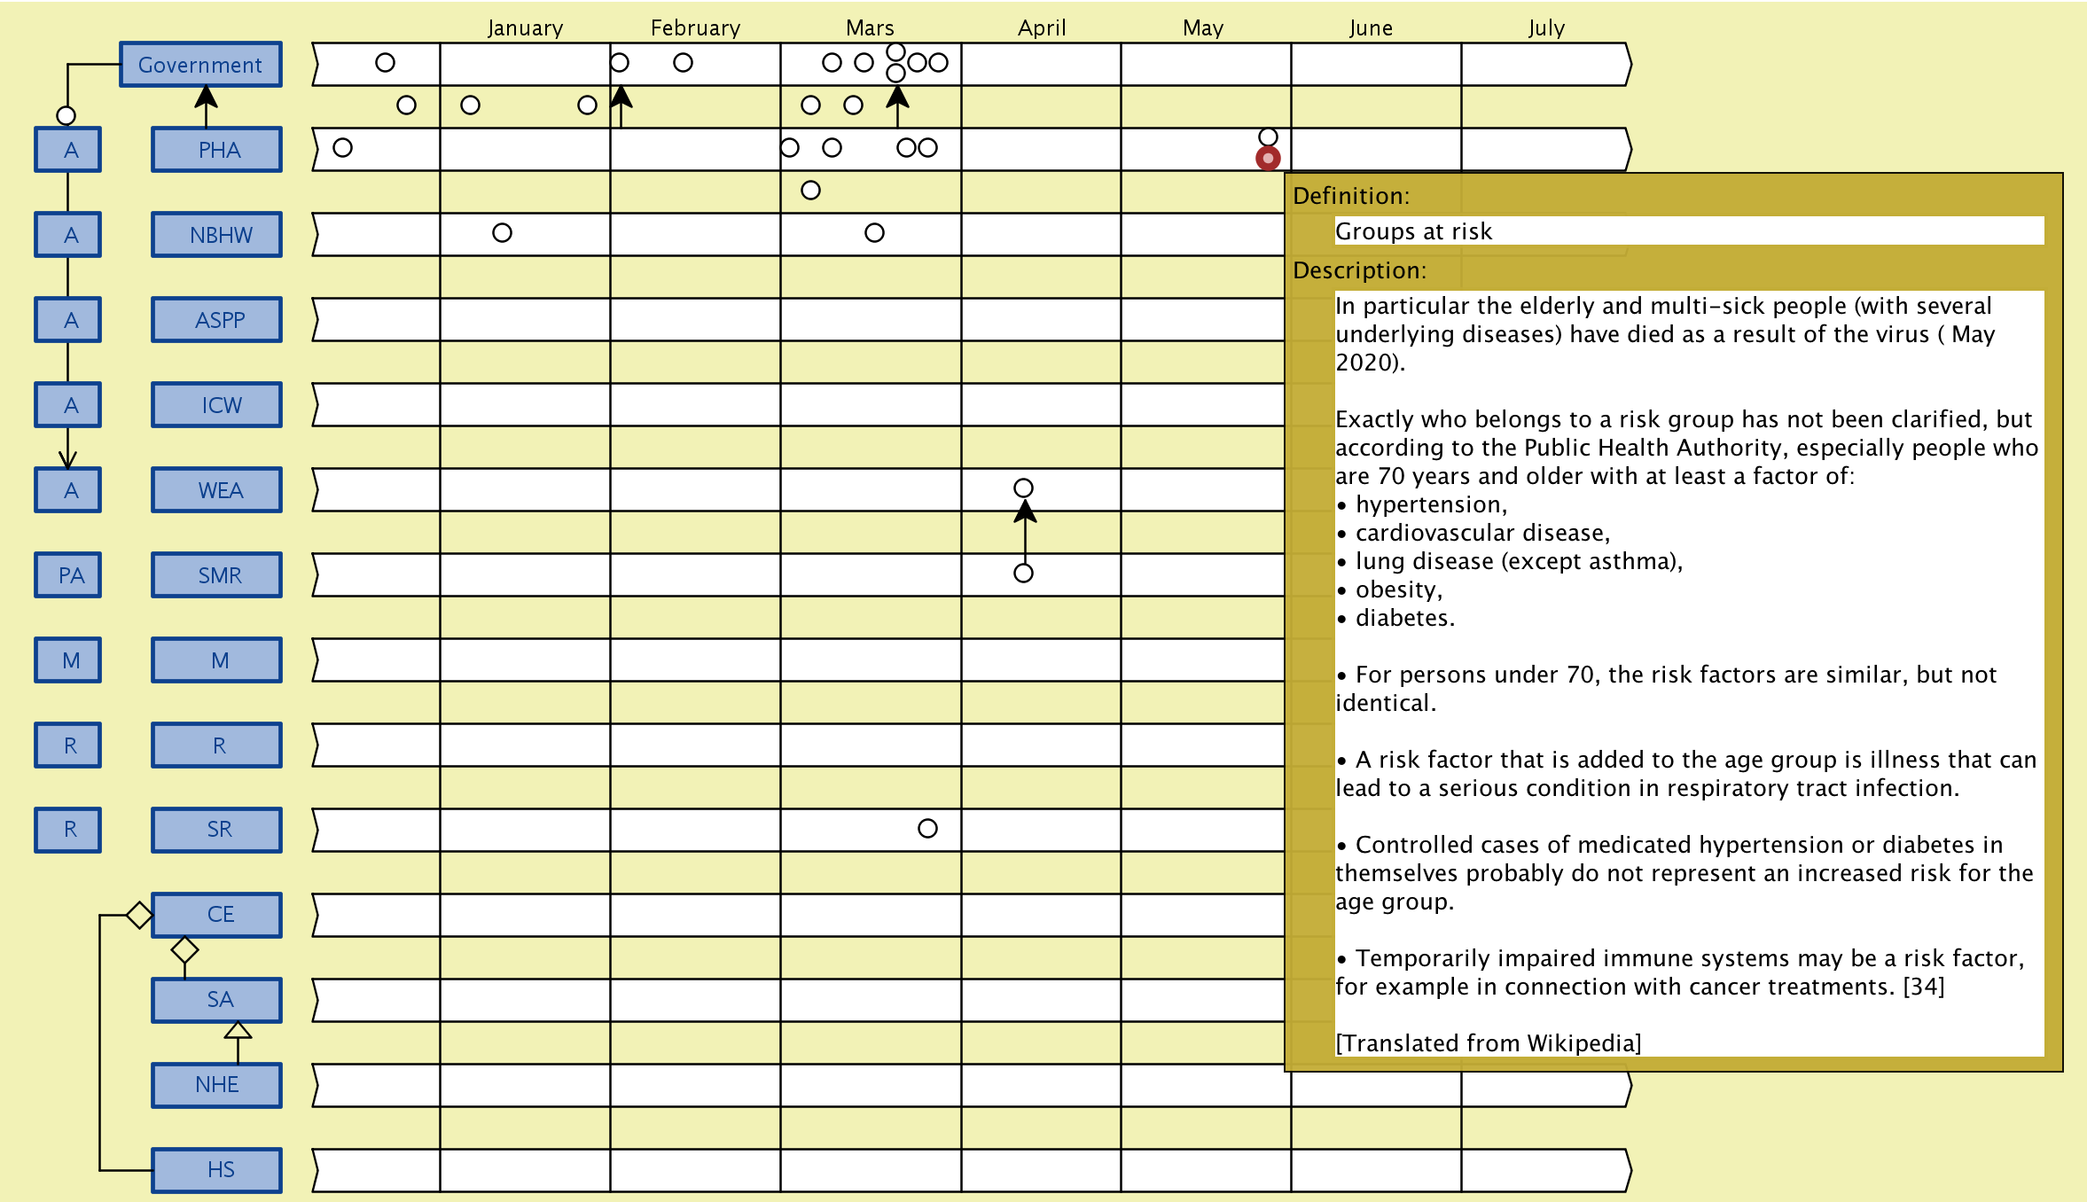Viewport: 2087px width, 1202px height.
Task: Click the triangle arrow below SA box
Action: (x=238, y=1030)
